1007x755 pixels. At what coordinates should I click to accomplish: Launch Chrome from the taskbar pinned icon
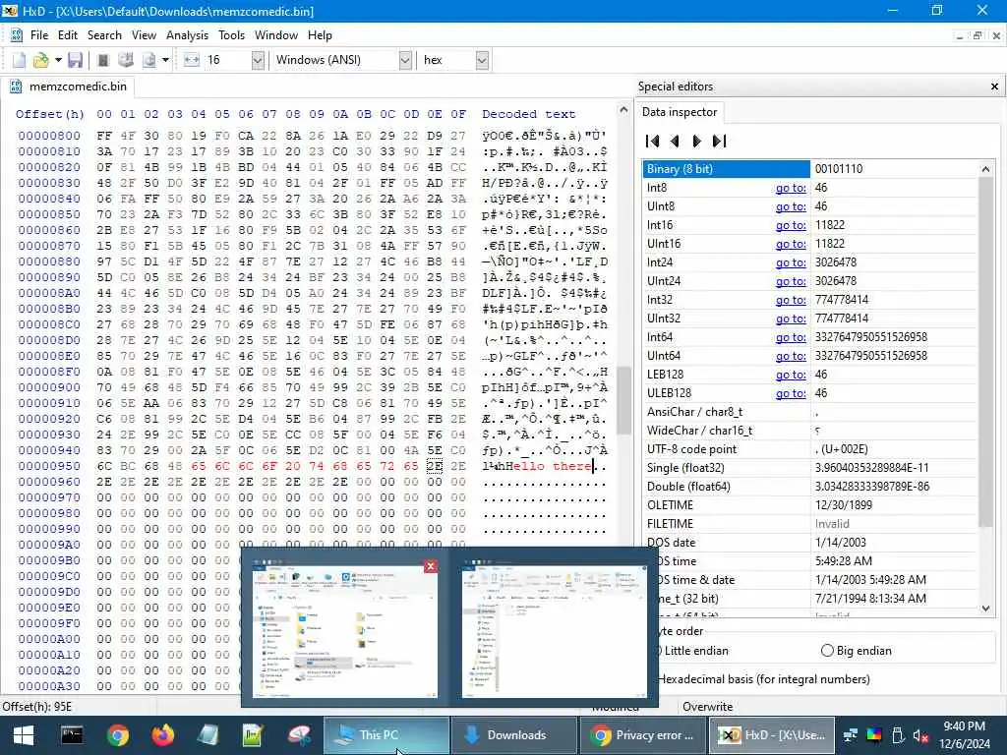[x=118, y=735]
